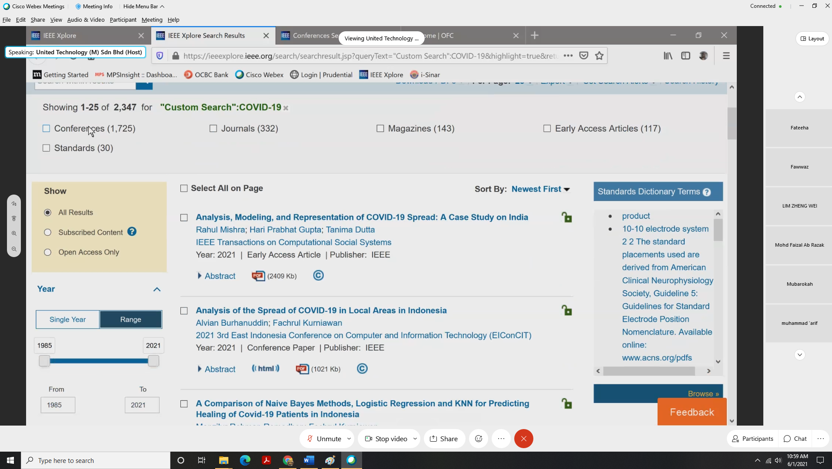Click tracking protection shield icon
832x469 pixels.
coord(160,56)
